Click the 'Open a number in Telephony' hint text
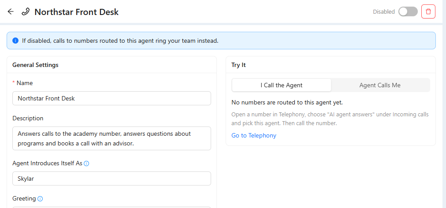 (330, 119)
